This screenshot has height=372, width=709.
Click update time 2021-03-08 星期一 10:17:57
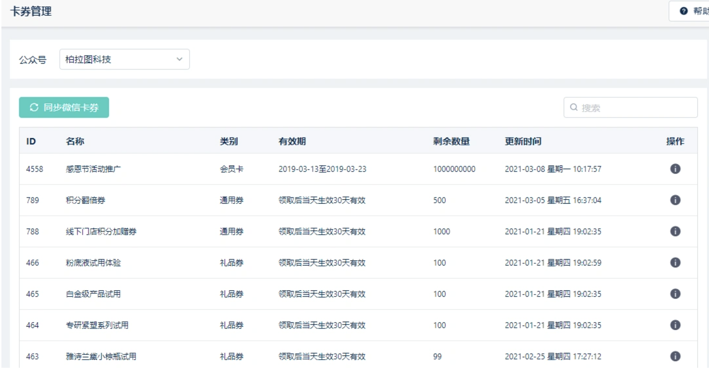tap(553, 169)
